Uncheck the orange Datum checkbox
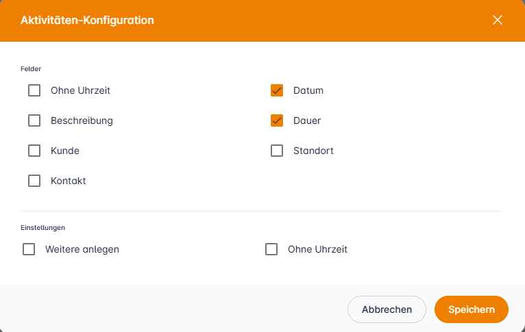The width and height of the screenshot is (525, 332). [277, 90]
